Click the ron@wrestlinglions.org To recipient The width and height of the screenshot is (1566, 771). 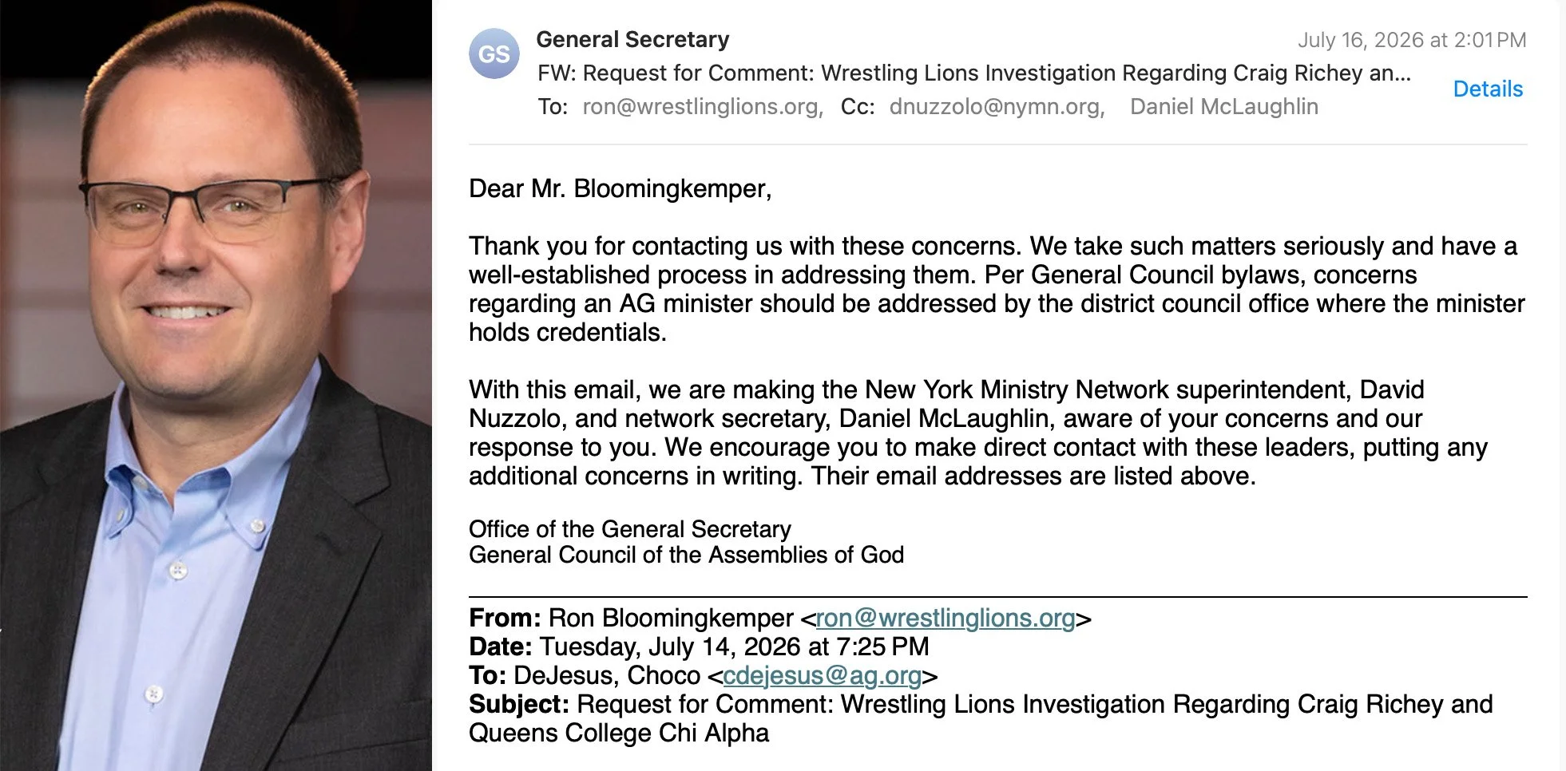pyautogui.click(x=702, y=106)
